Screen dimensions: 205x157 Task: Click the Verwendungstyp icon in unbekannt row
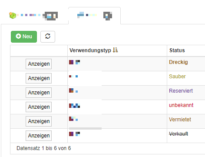pos(74,106)
